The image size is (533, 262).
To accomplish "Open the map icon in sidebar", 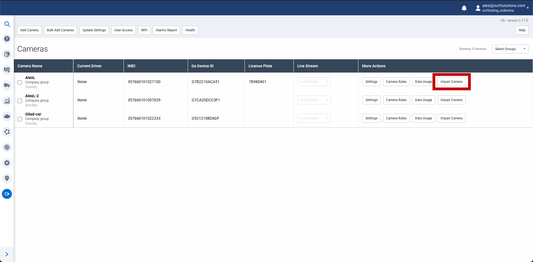I will point(7,70).
